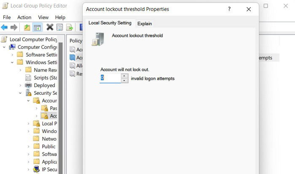
Task: Click the tree pane vertical scrollbar
Action: point(61,108)
